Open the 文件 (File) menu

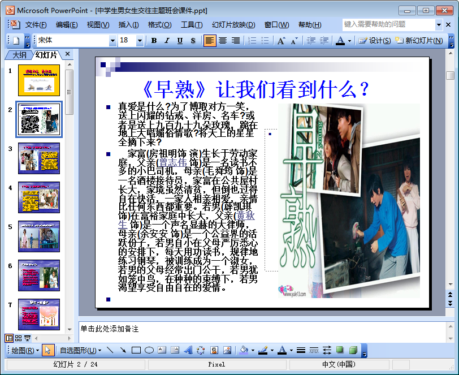[36, 25]
